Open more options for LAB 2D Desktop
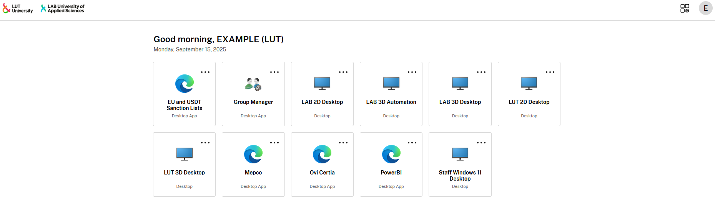Viewport: 715px width, 204px height. pyautogui.click(x=343, y=72)
